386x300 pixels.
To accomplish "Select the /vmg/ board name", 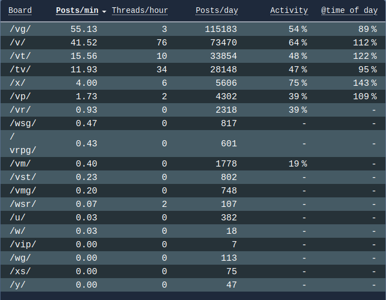I will (x=23, y=191).
